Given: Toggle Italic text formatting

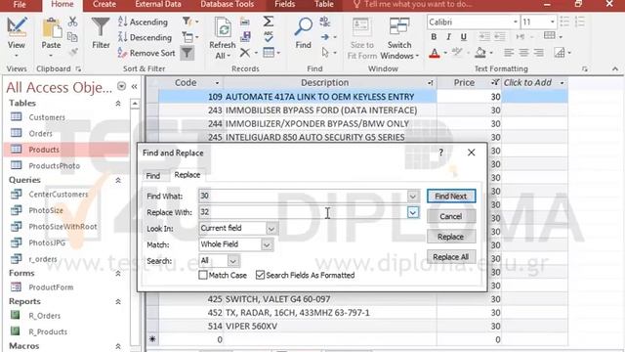Looking at the screenshot, I should tap(449, 37).
